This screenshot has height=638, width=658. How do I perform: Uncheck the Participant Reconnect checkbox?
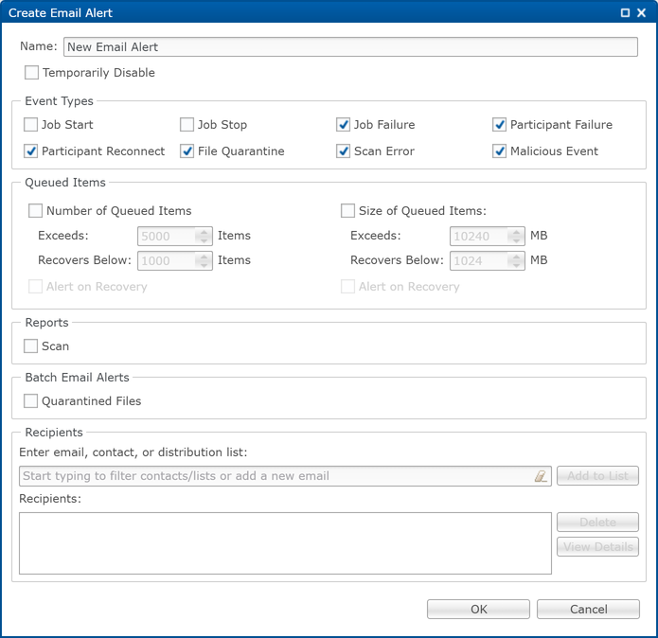pos(30,151)
